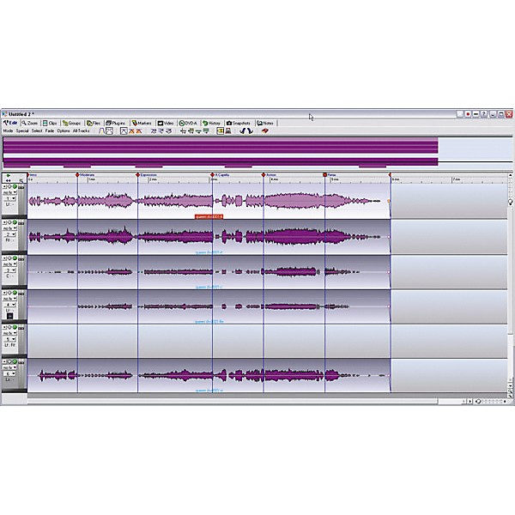Click the second clip alignment toolbar icon
Image resolution: width=515 pixels, height=515 pixels.
191,131
